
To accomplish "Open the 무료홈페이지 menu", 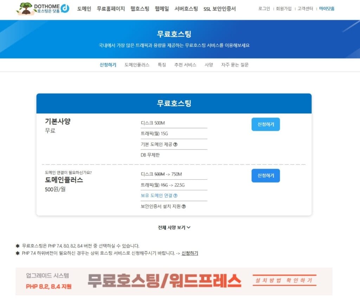I will click(111, 9).
